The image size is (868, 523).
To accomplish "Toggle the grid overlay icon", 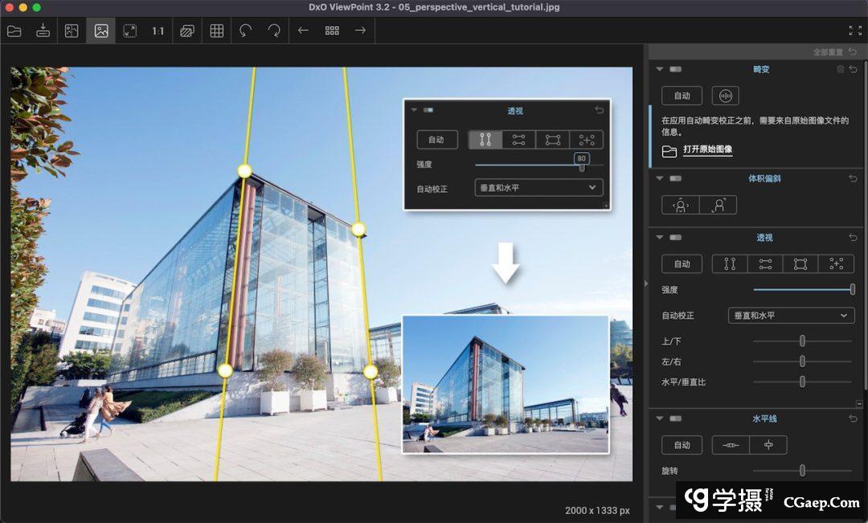I will [216, 31].
